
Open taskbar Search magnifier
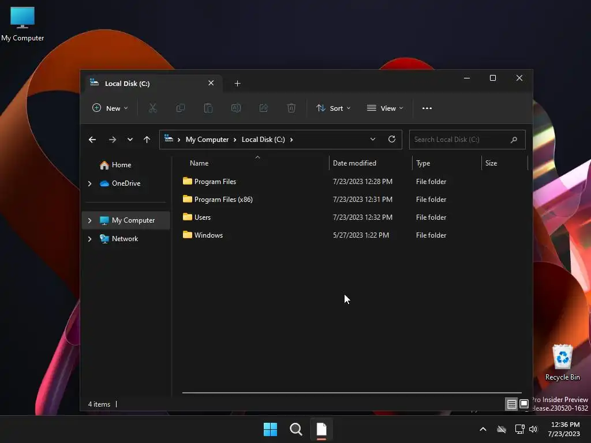296,429
